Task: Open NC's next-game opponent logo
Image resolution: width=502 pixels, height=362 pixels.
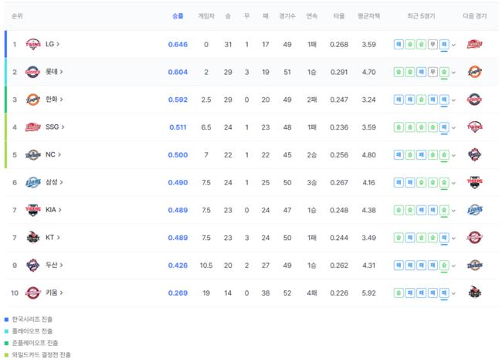Action: (x=474, y=155)
